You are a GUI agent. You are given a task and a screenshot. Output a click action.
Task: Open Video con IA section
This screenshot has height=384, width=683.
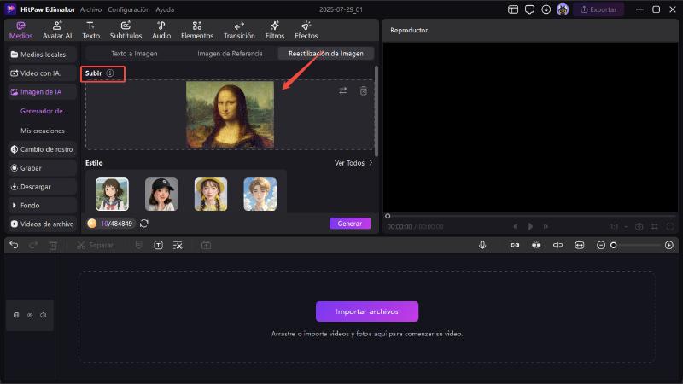42,73
